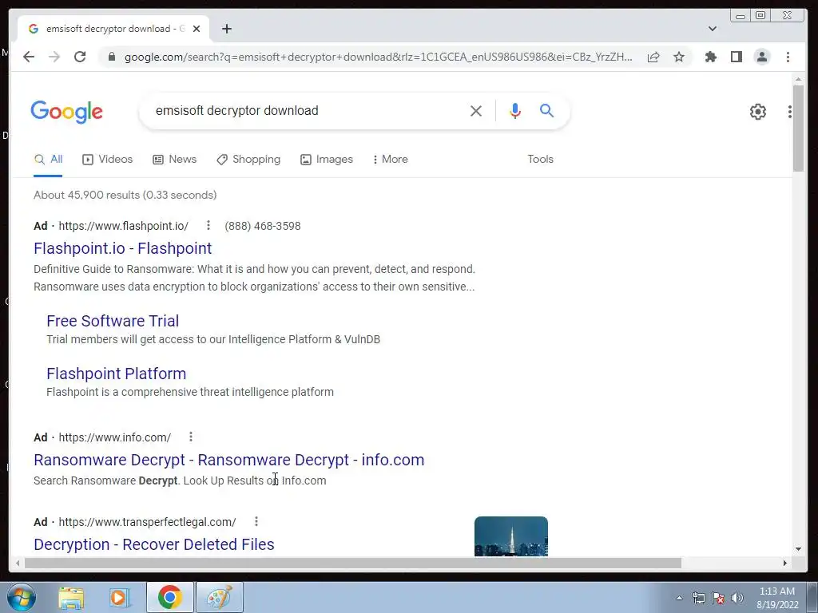Viewport: 818px width, 613px height.
Task: Bookmark this tab with the star
Action: tap(679, 57)
